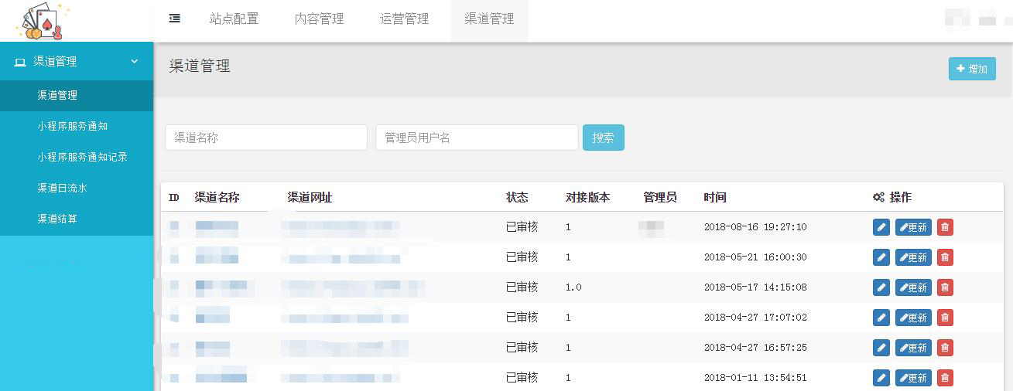Delete the channel dated 2018-04-27 17:07:02
1013x391 pixels.
(945, 318)
